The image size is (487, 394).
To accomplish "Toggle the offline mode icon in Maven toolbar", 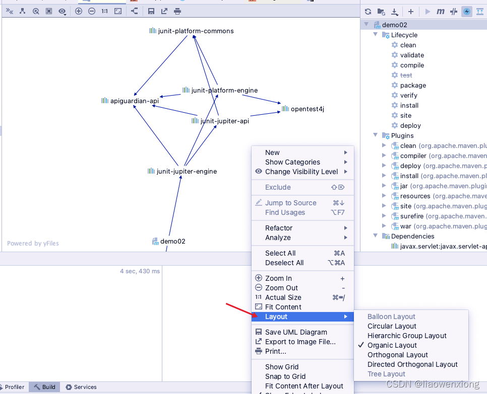I will coord(454,12).
